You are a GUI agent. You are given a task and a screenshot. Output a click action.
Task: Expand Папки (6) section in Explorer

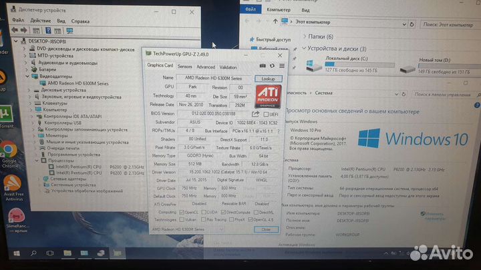(x=305, y=36)
